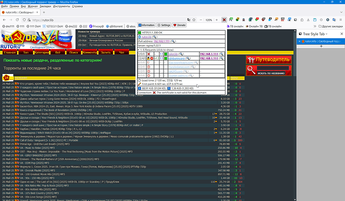Screen dimensions: 345x201
Task: Open the ajax.googleapis.com request link
Action: click(180, 62)
